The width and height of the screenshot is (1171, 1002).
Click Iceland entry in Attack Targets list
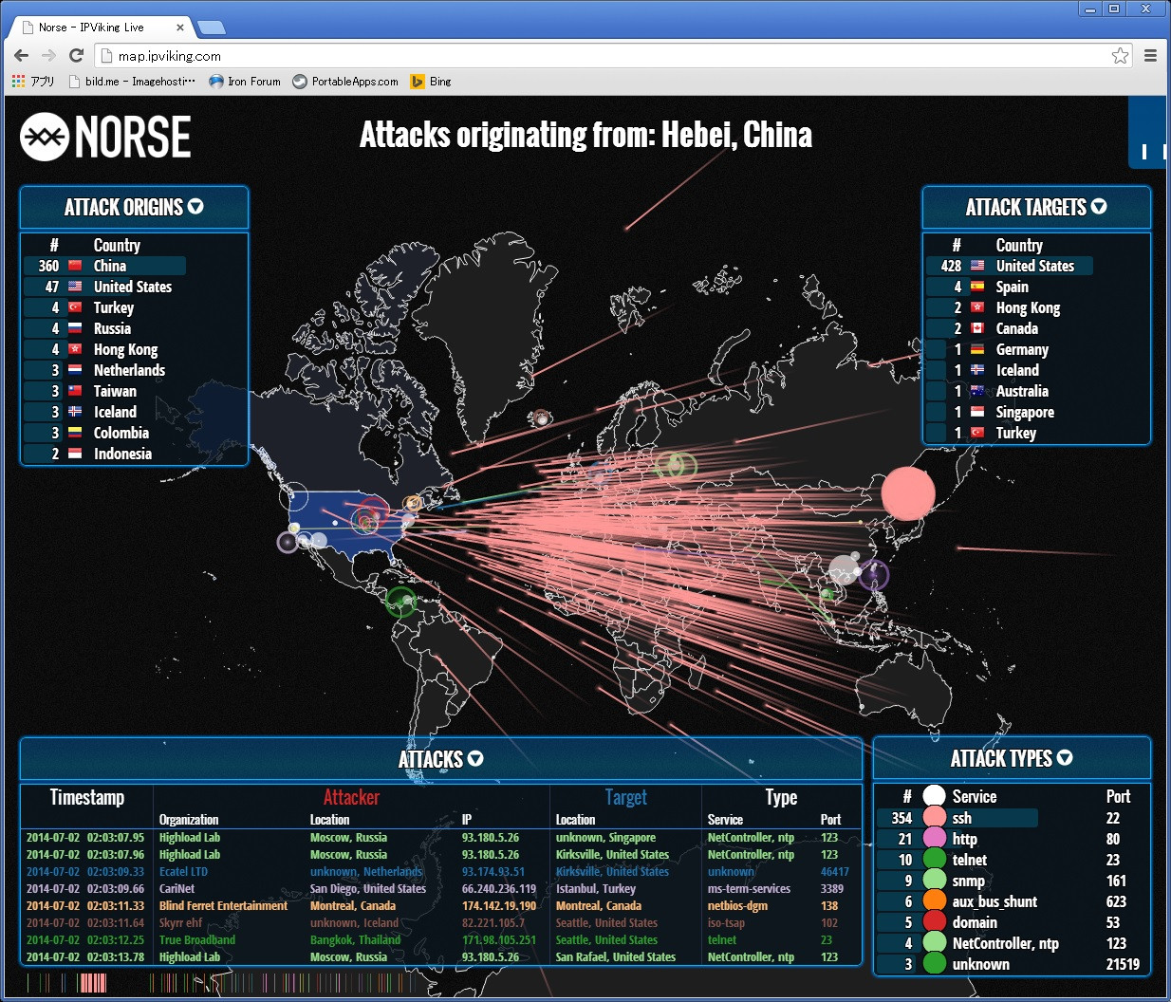(1017, 370)
